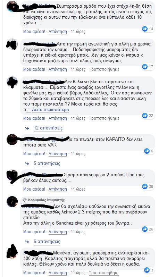
Task: Click the like icon showing 38 reactions
Action: click(145, 186)
